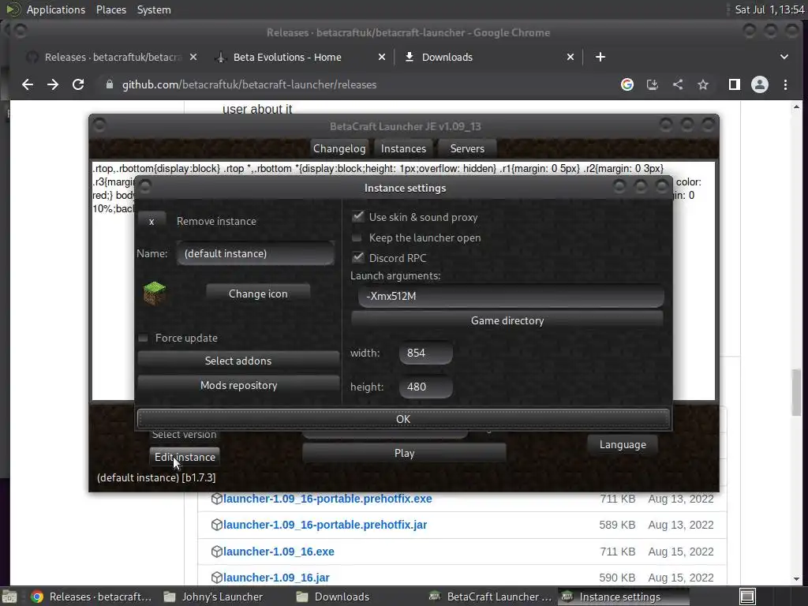The height and width of the screenshot is (606, 808).
Task: Enable Keep the launcher open checkbox
Action: click(x=357, y=238)
